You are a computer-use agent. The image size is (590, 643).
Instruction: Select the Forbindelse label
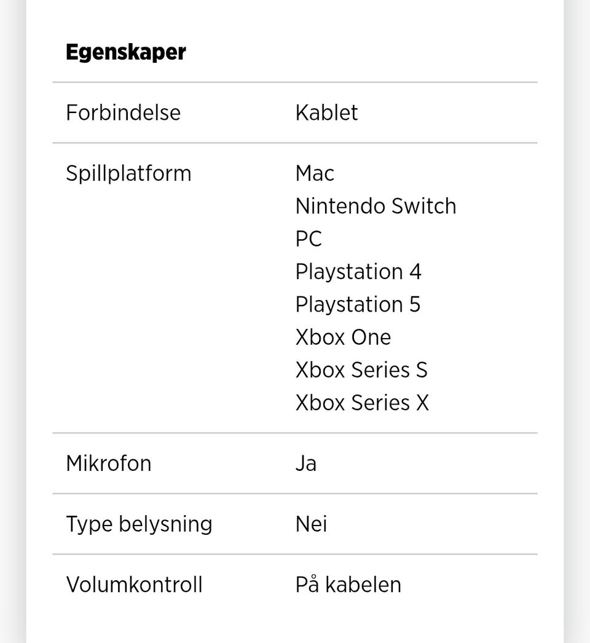(123, 112)
